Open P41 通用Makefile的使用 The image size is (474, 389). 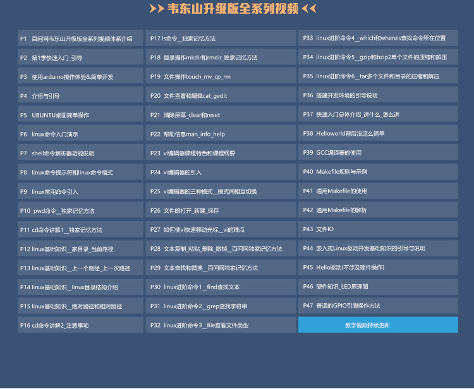378,191
